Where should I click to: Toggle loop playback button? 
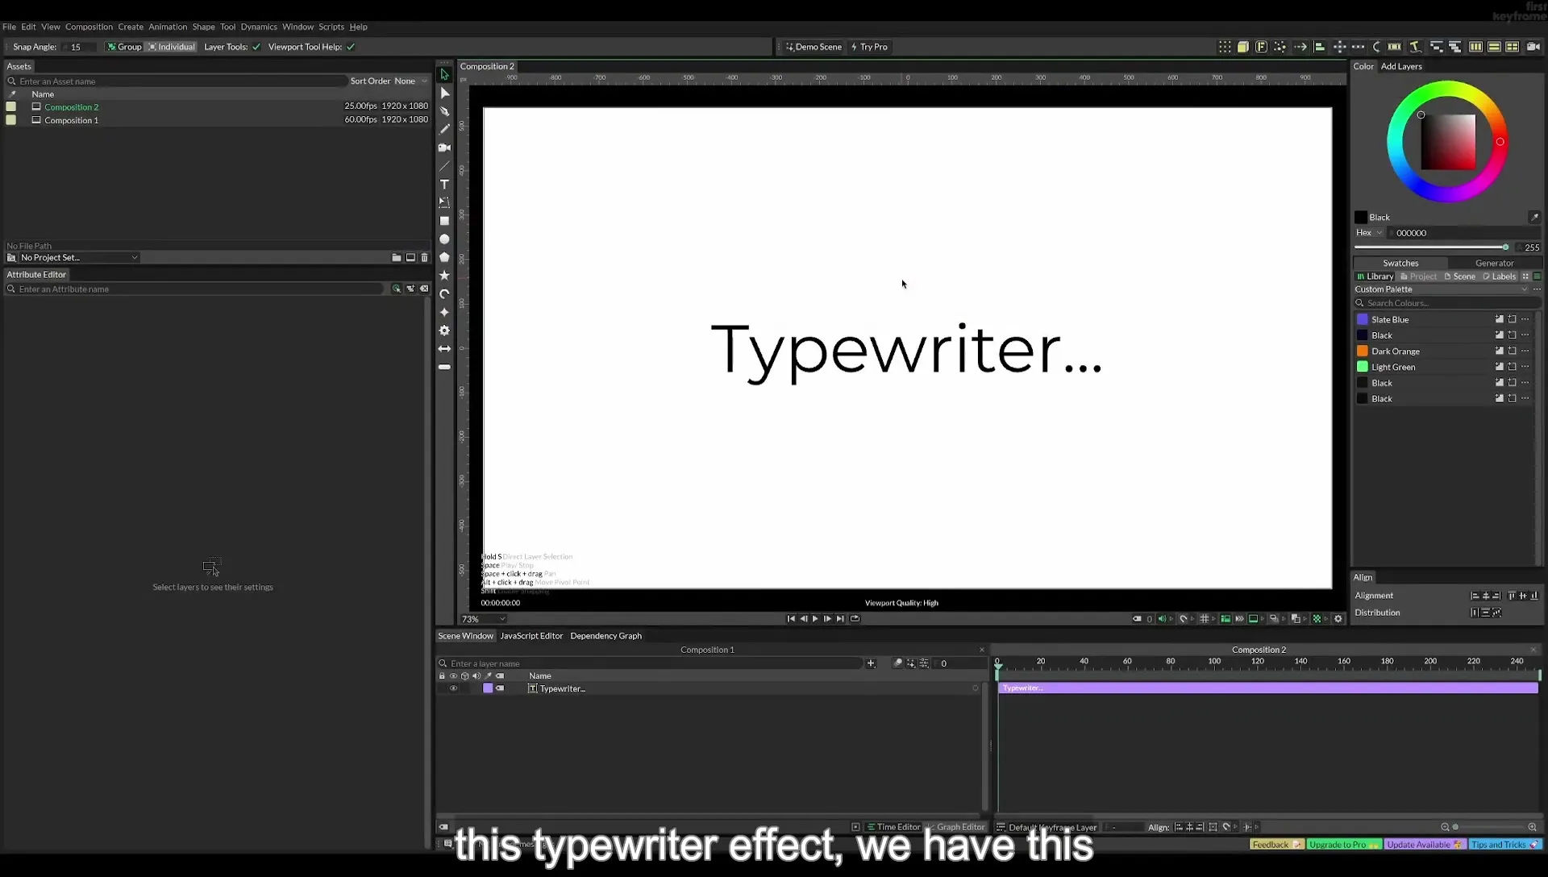[855, 619]
